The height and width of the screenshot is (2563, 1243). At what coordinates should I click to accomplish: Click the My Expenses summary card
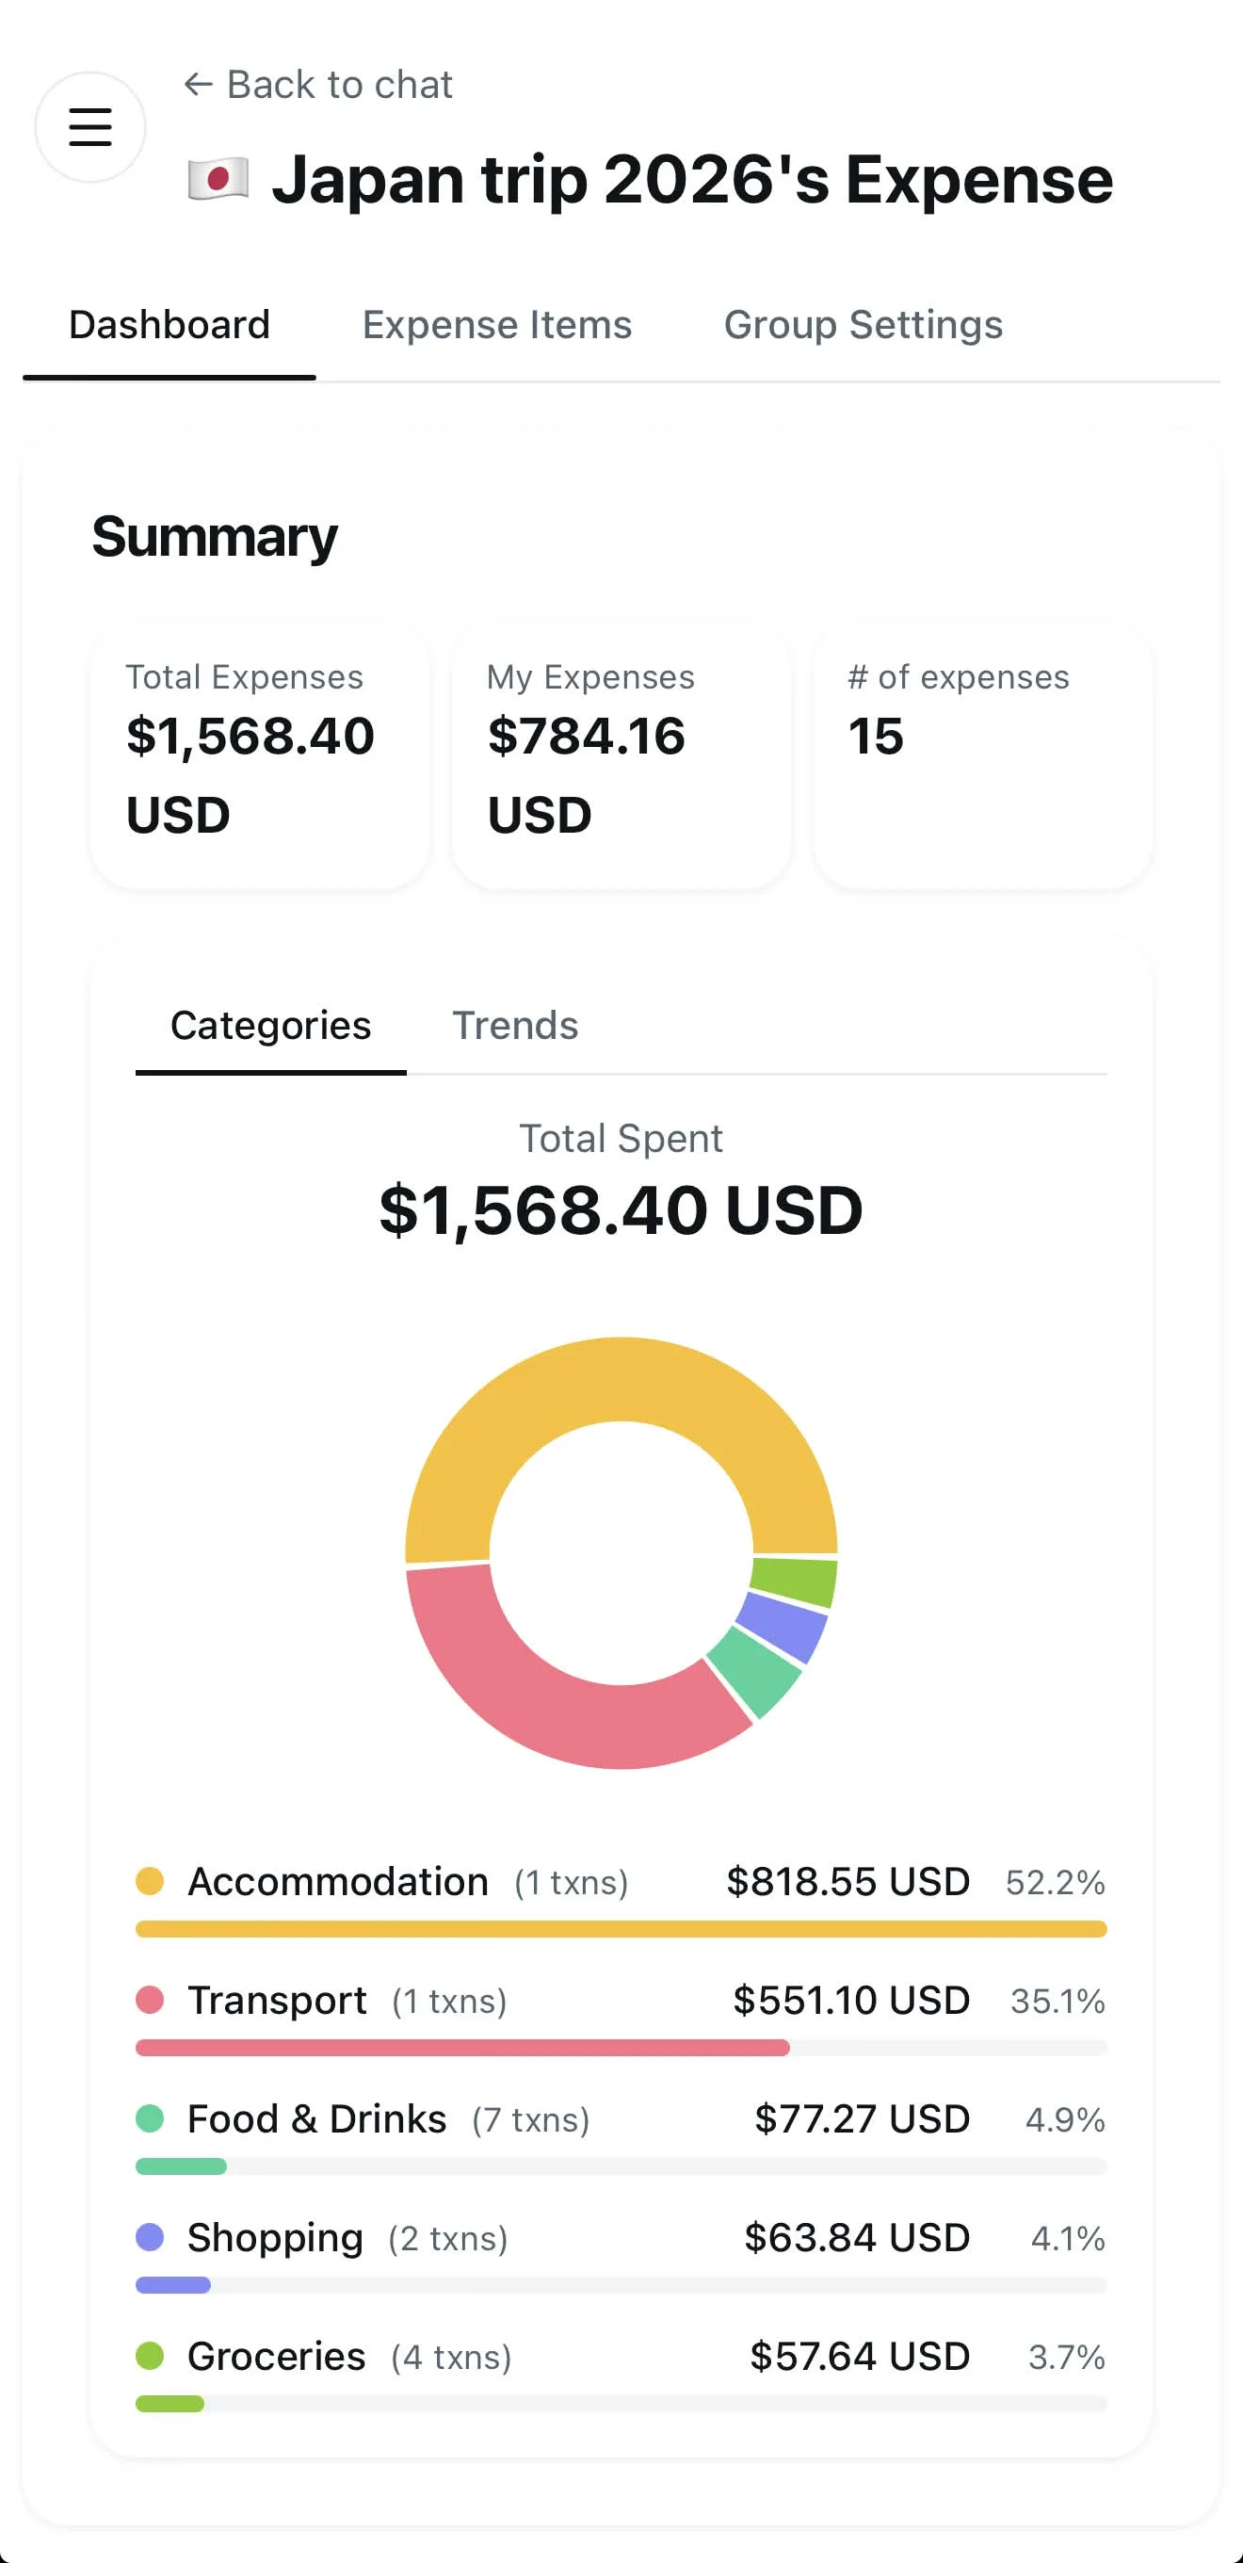[x=621, y=756]
